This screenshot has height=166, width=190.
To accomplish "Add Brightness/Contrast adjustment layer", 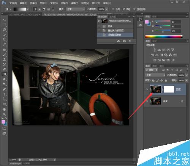I will point(155,50).
